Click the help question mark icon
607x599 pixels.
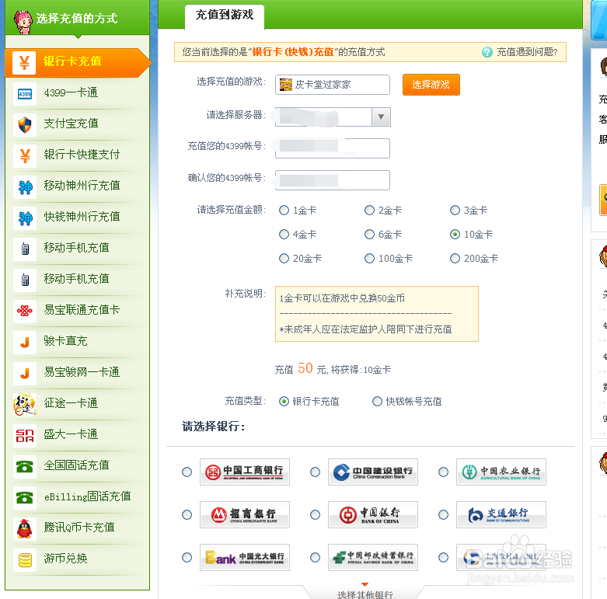point(487,52)
